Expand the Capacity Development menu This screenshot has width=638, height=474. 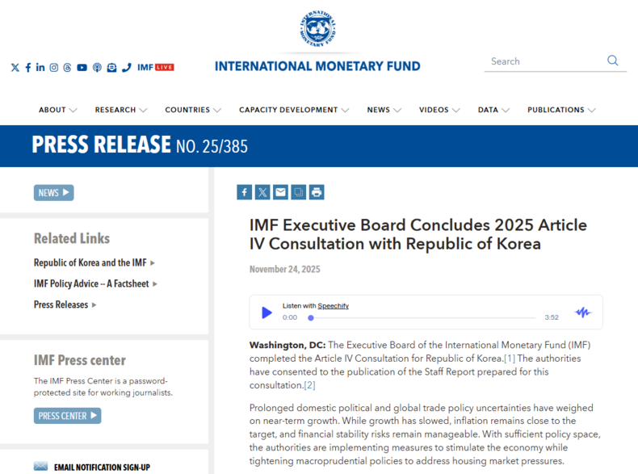point(294,110)
